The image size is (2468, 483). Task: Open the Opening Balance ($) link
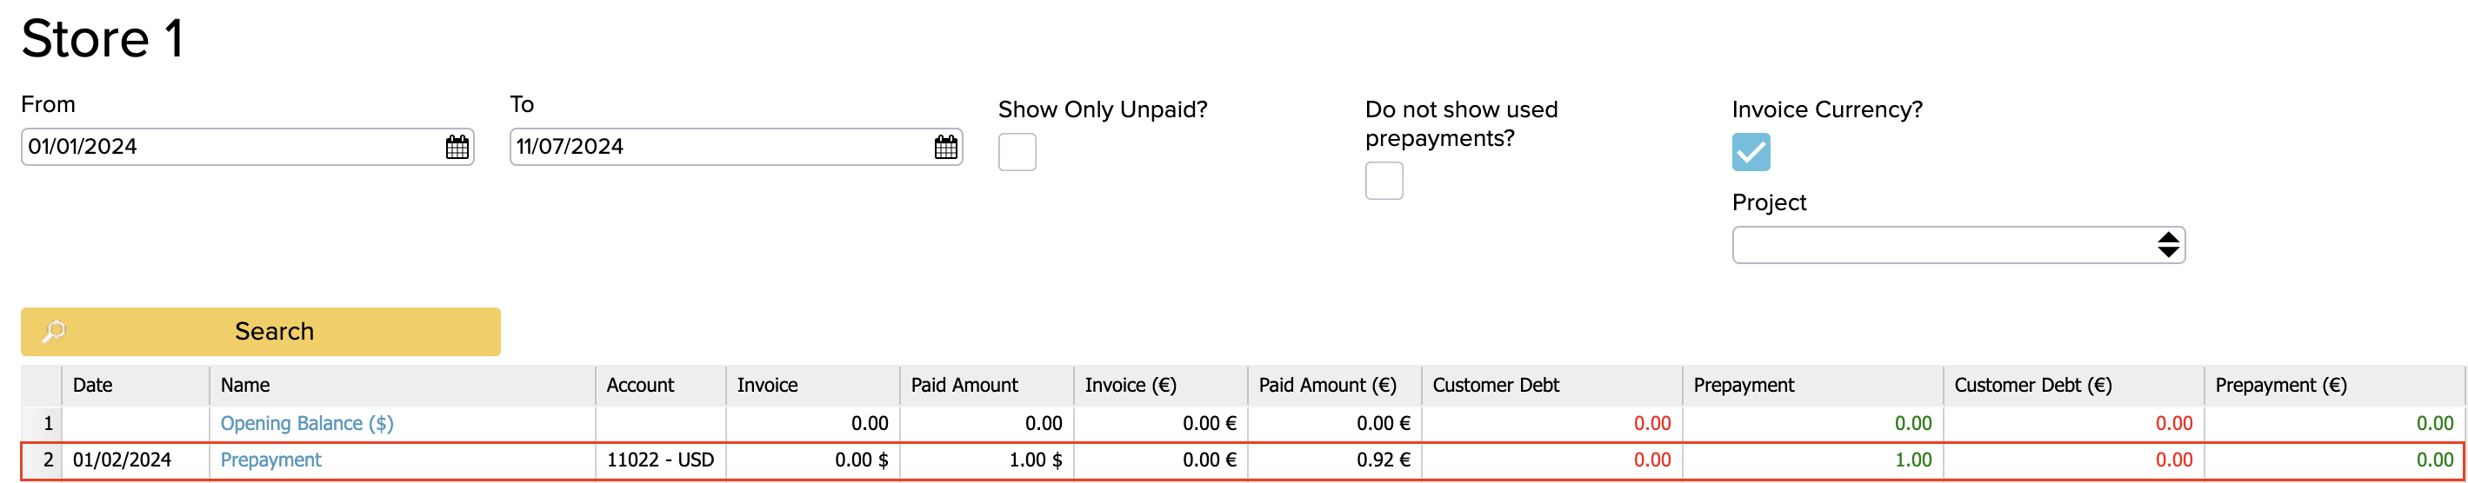307,423
